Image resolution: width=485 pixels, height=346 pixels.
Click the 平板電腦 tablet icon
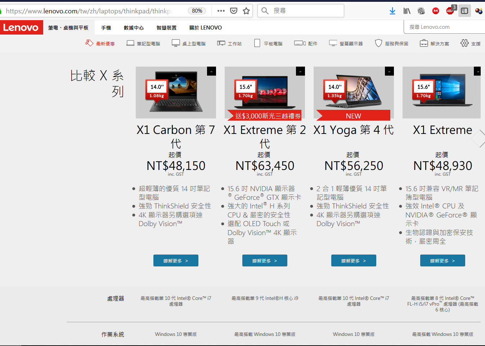[257, 43]
